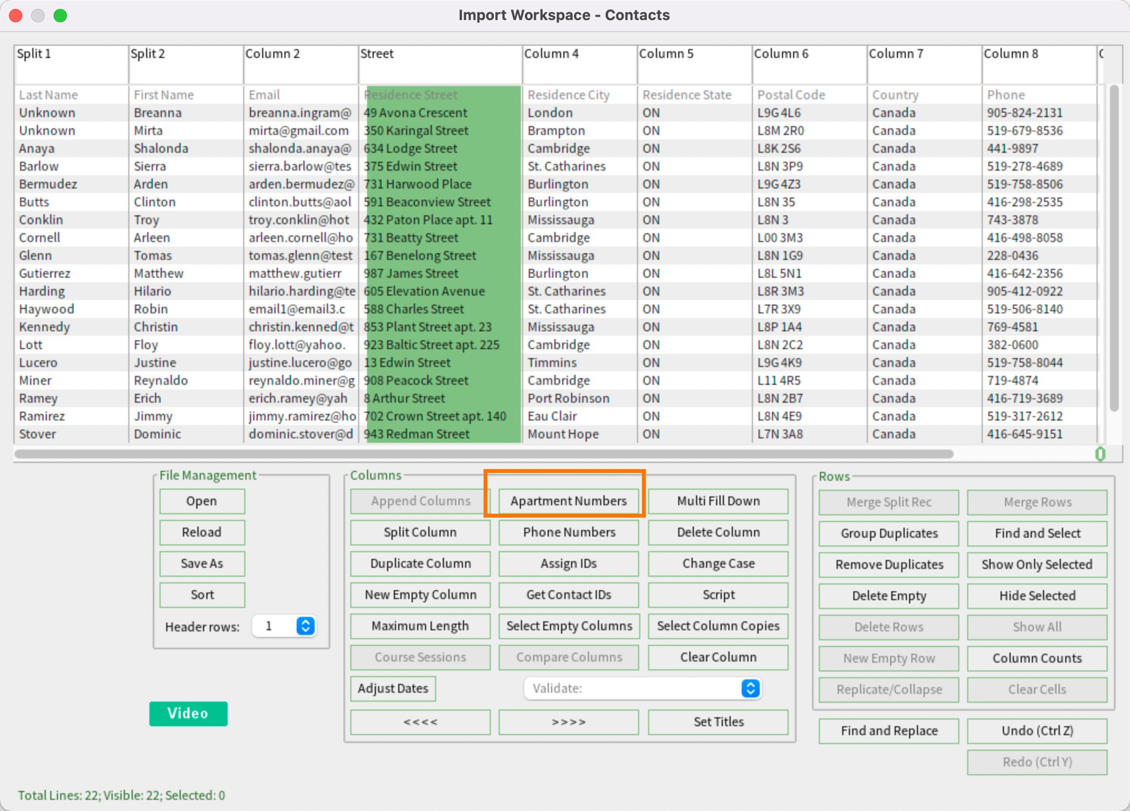Image resolution: width=1130 pixels, height=811 pixels.
Task: Select the Column 2 header
Action: 300,64
